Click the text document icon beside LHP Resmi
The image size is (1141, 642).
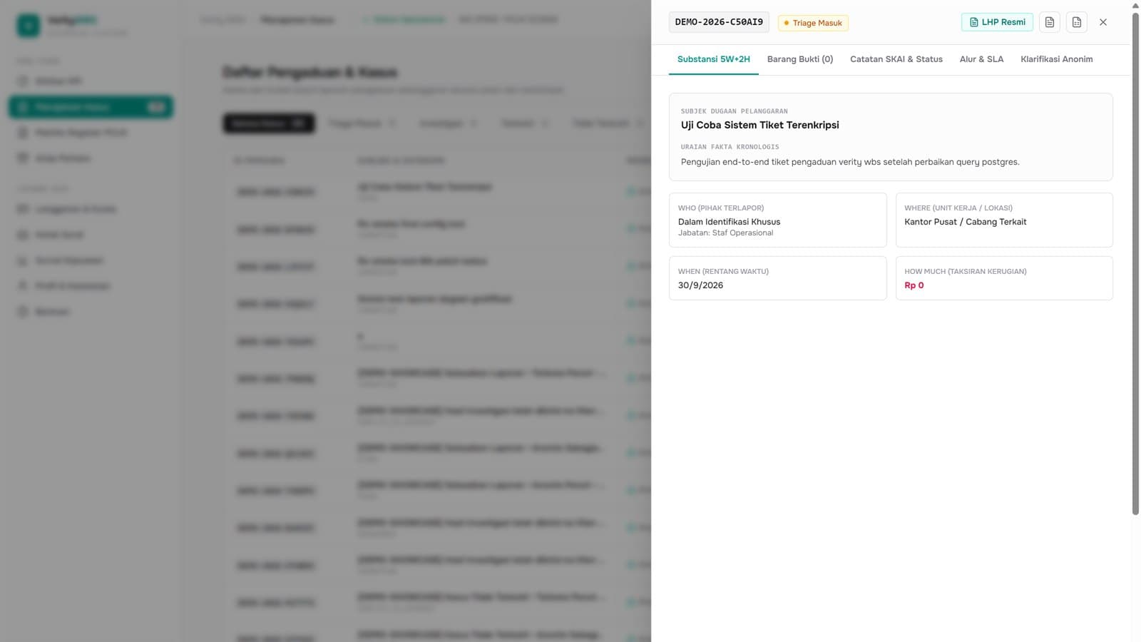click(1050, 22)
